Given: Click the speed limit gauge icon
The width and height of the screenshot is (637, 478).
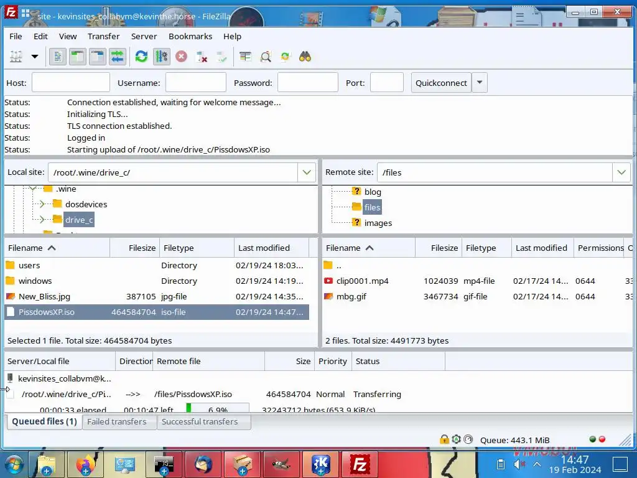Looking at the screenshot, I should pyautogui.click(x=468, y=439).
